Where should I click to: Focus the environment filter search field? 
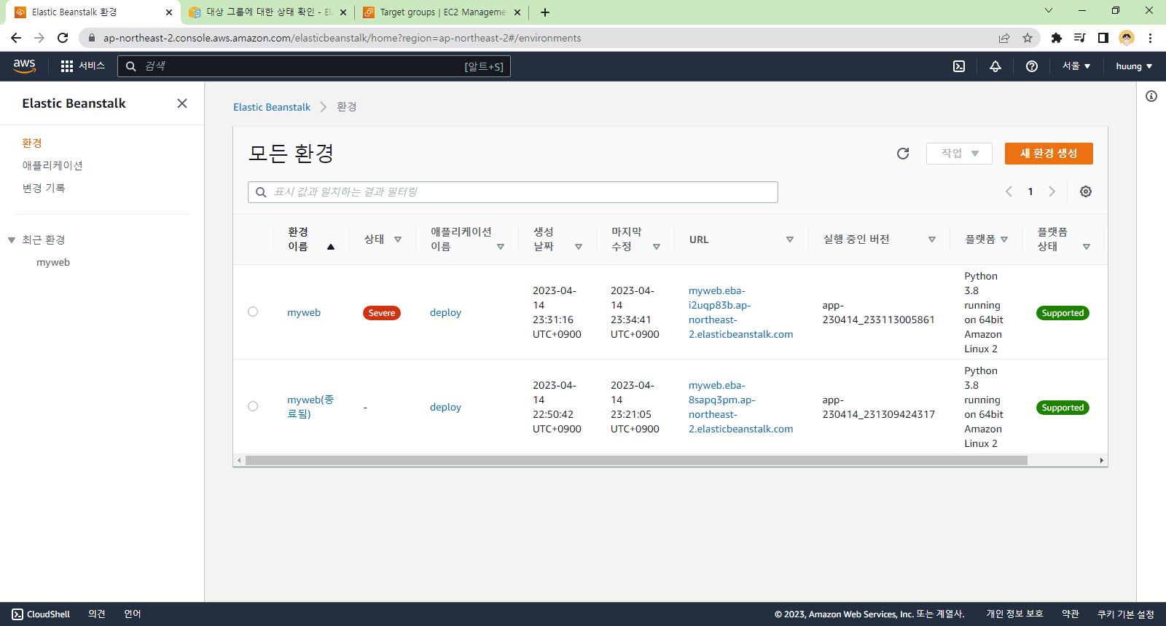click(x=513, y=192)
